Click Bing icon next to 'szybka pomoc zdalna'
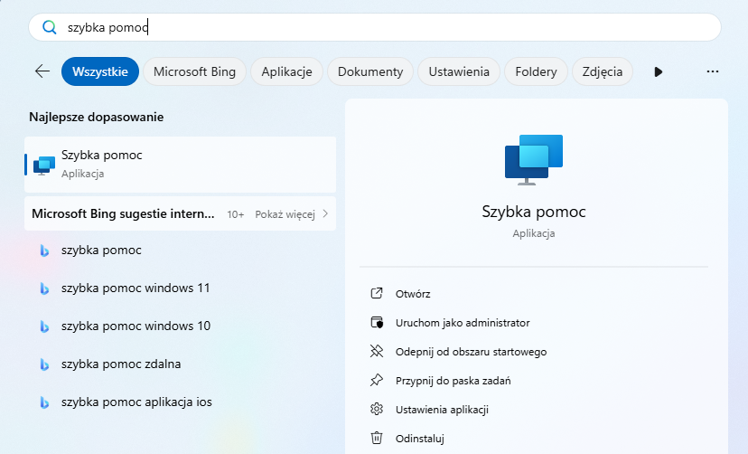This screenshot has width=748, height=454. tap(44, 364)
